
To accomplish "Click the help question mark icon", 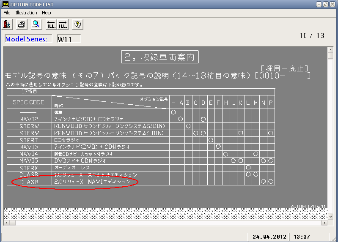I will [77, 24].
